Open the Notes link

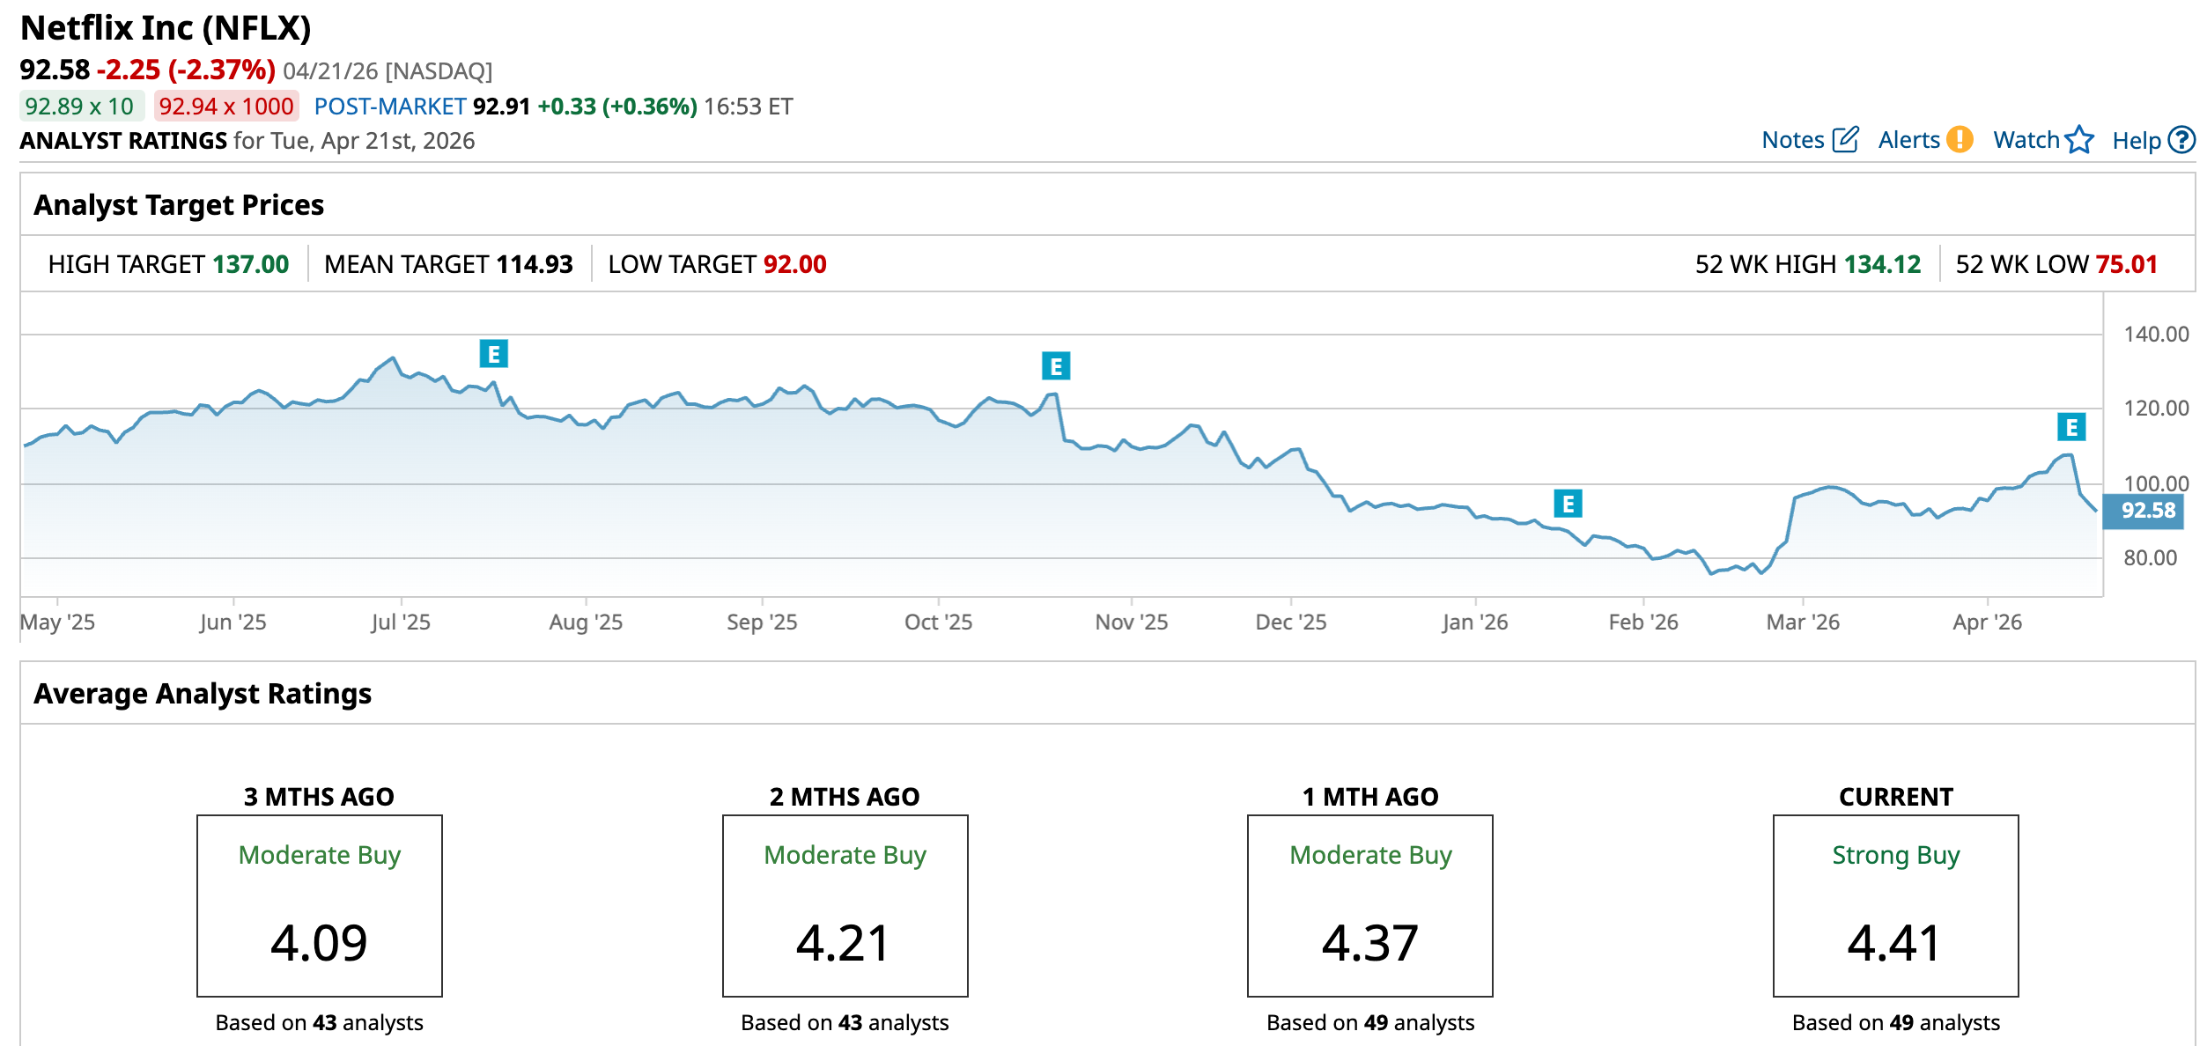(1793, 140)
